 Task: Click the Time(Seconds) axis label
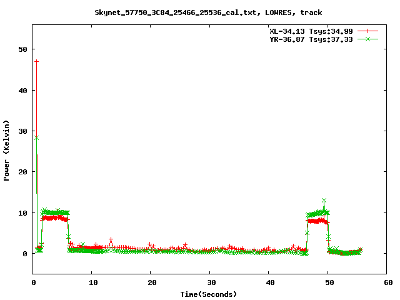tap(209, 294)
